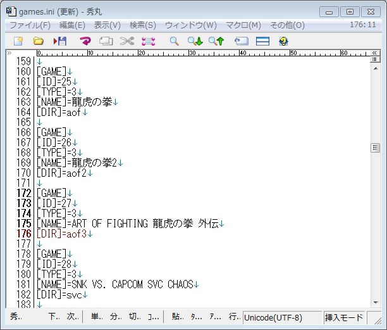Click the 176:11 cursor position indicator

(x=362, y=25)
